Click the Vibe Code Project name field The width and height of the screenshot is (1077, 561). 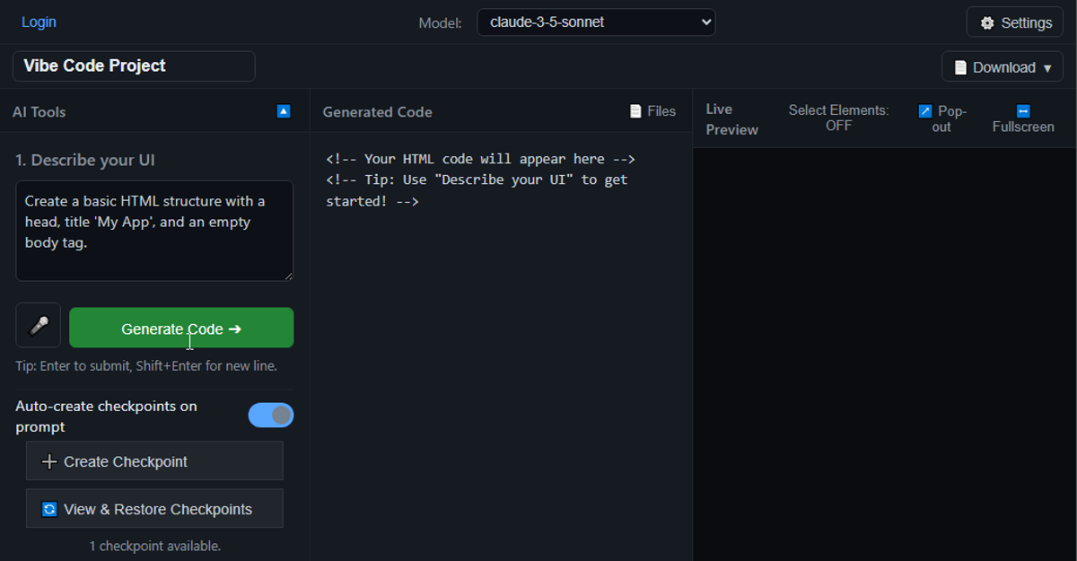[134, 66]
